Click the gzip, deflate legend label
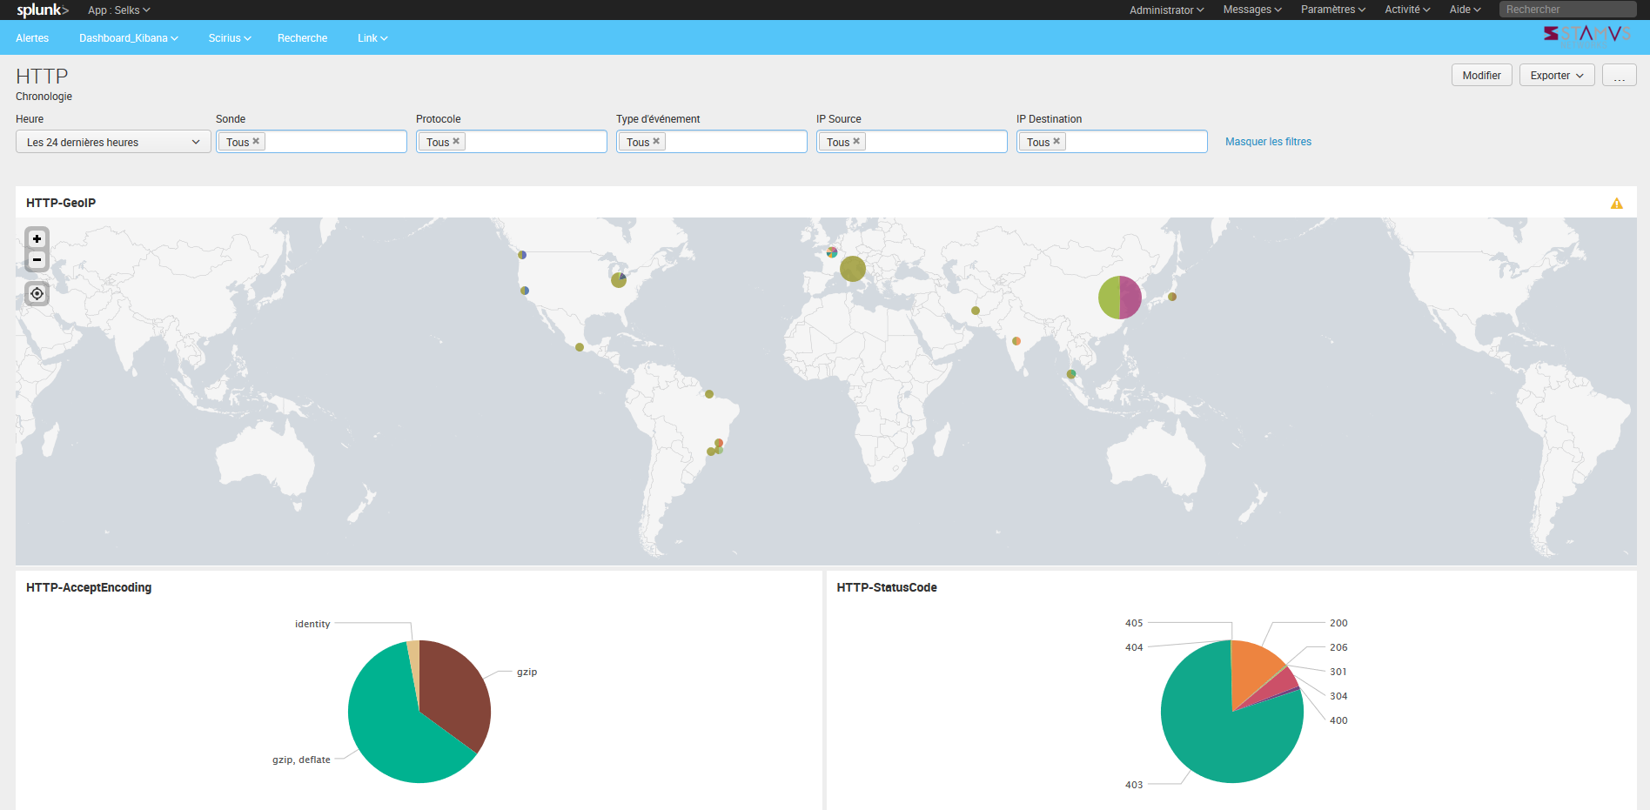 point(301,760)
